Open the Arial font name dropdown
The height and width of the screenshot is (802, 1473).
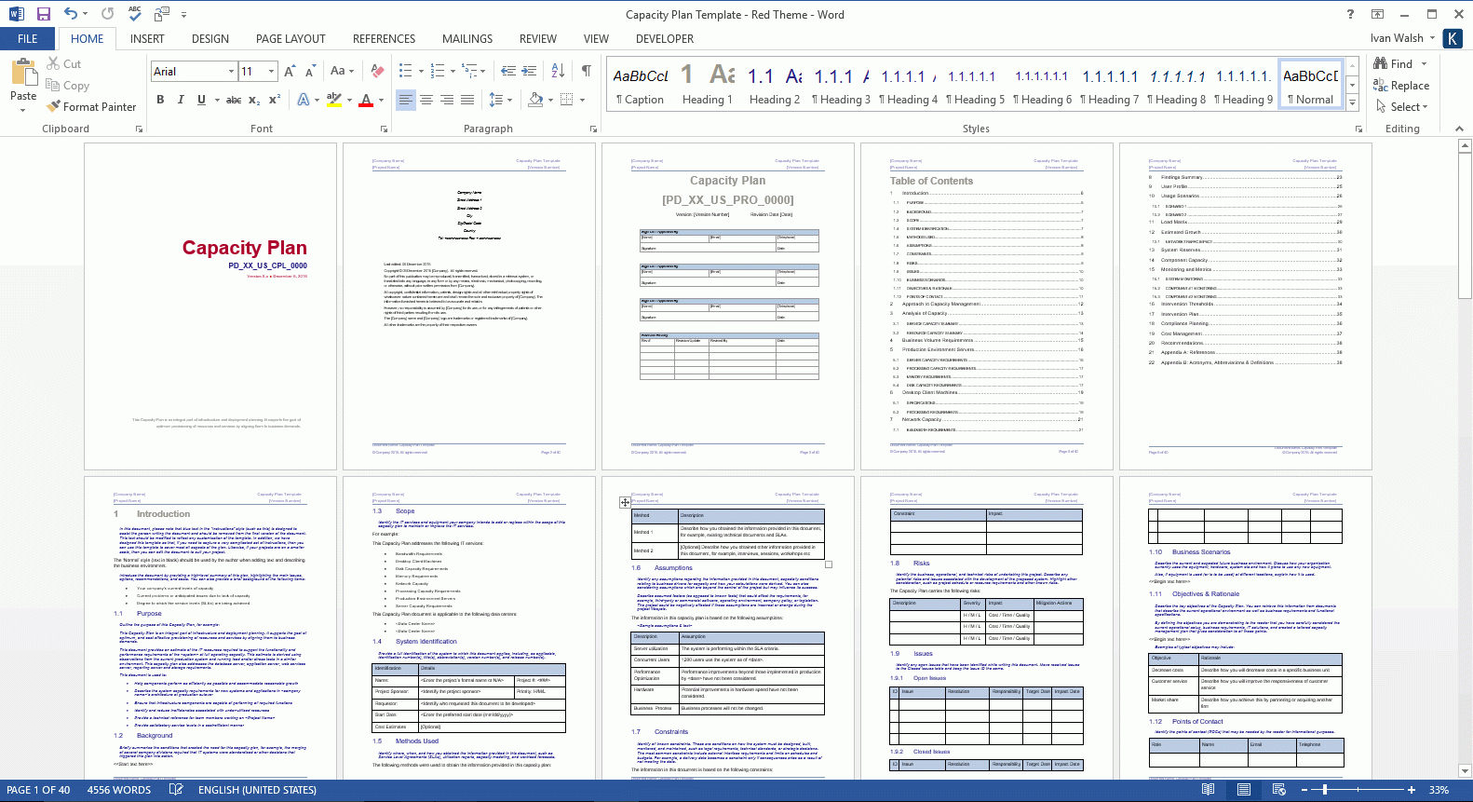point(231,72)
